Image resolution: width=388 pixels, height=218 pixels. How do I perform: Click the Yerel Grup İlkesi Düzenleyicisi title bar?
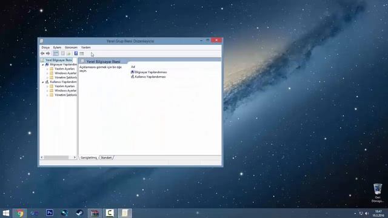[130, 41]
